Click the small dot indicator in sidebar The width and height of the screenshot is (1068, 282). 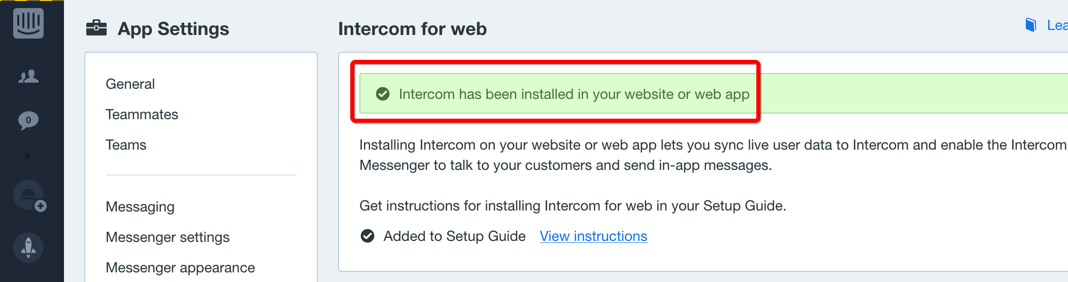point(27,156)
